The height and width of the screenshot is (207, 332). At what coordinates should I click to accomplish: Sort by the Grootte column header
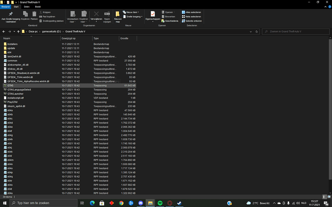[128, 38]
